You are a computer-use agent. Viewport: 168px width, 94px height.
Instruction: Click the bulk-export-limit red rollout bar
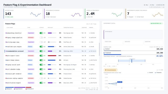[x=52, y=56]
